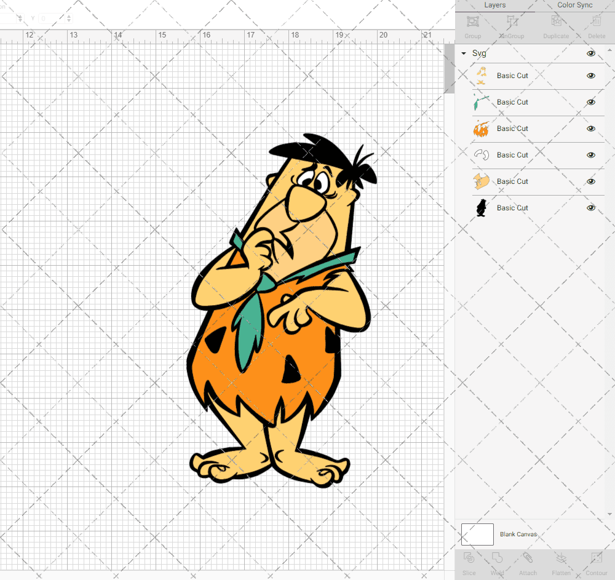This screenshot has width=615, height=580.
Task: Click the Layers panel scroll down arrow
Action: tap(609, 514)
